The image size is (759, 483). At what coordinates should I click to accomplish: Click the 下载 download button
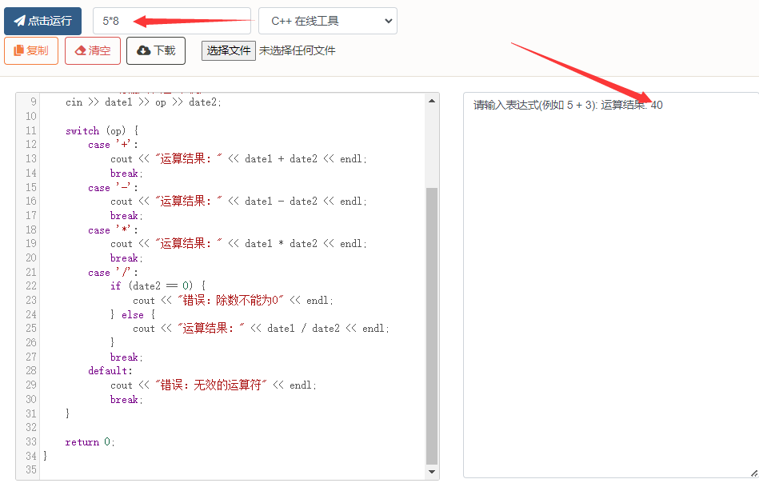tap(156, 51)
